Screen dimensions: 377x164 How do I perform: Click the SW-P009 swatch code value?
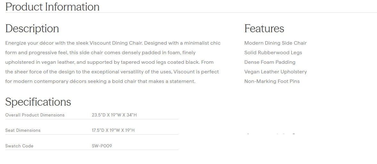click(102, 146)
